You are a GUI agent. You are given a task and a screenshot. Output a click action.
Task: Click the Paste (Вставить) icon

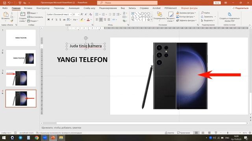click(x=6, y=14)
